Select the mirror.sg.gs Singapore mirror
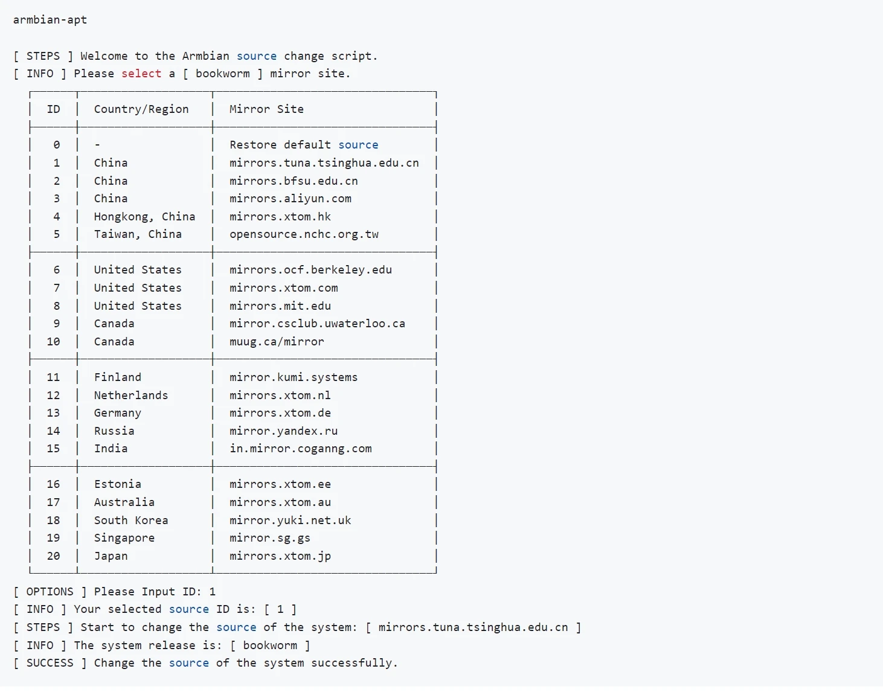 pyautogui.click(x=269, y=538)
